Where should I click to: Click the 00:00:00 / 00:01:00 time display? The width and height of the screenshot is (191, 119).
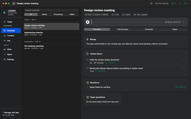click(x=172, y=22)
